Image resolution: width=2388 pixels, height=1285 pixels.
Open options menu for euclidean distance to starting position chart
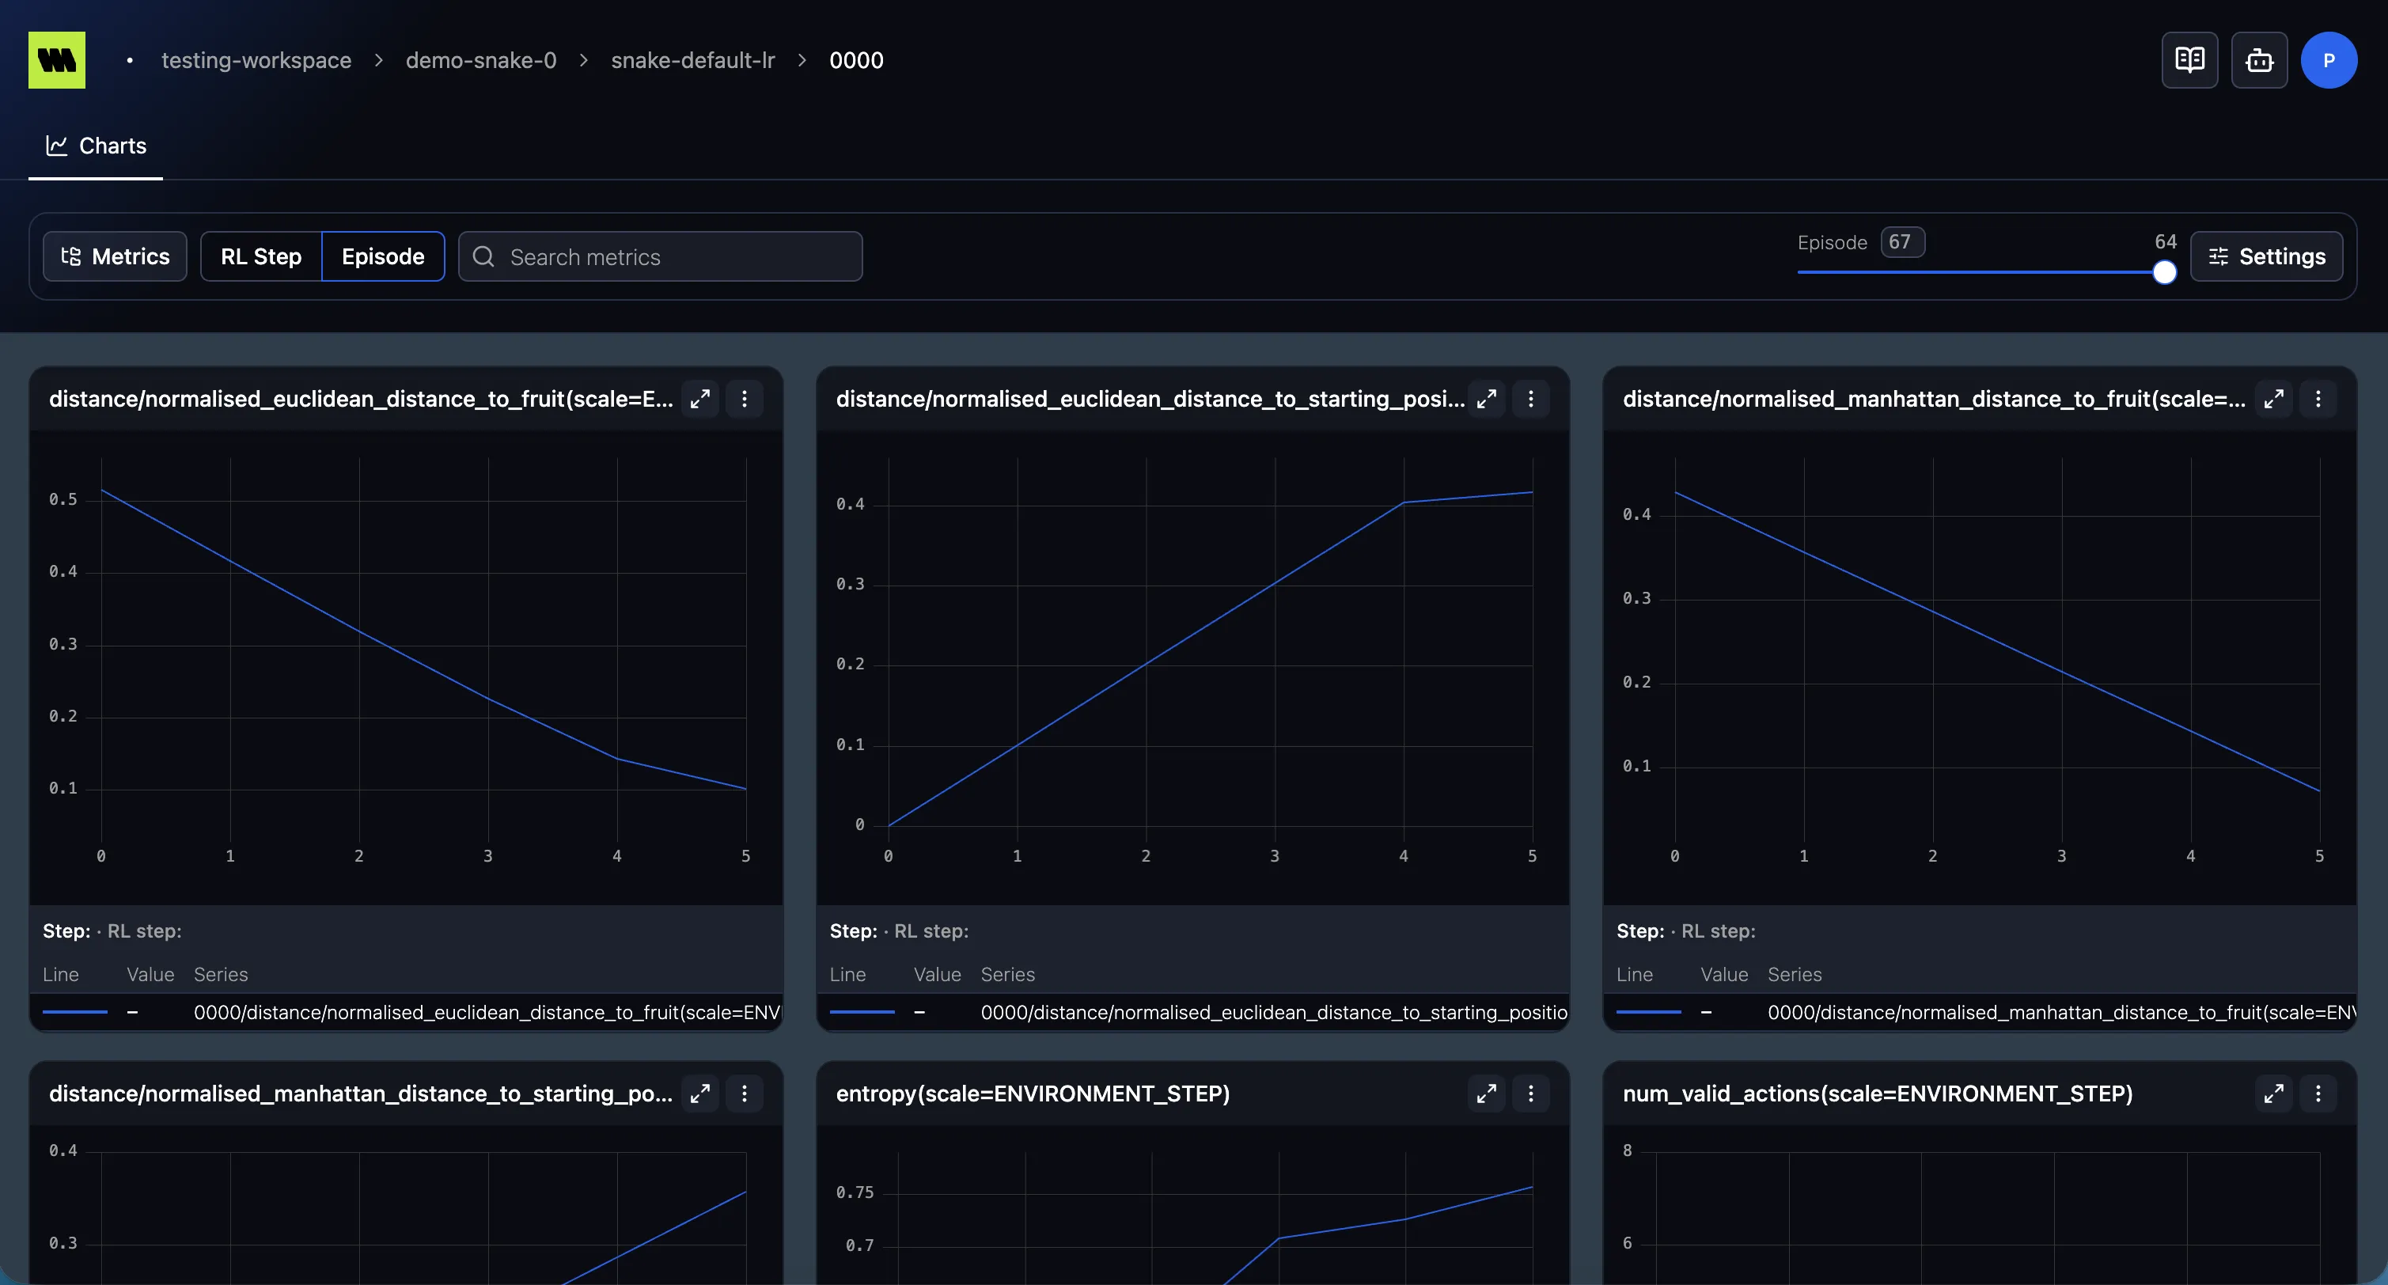coord(1531,399)
